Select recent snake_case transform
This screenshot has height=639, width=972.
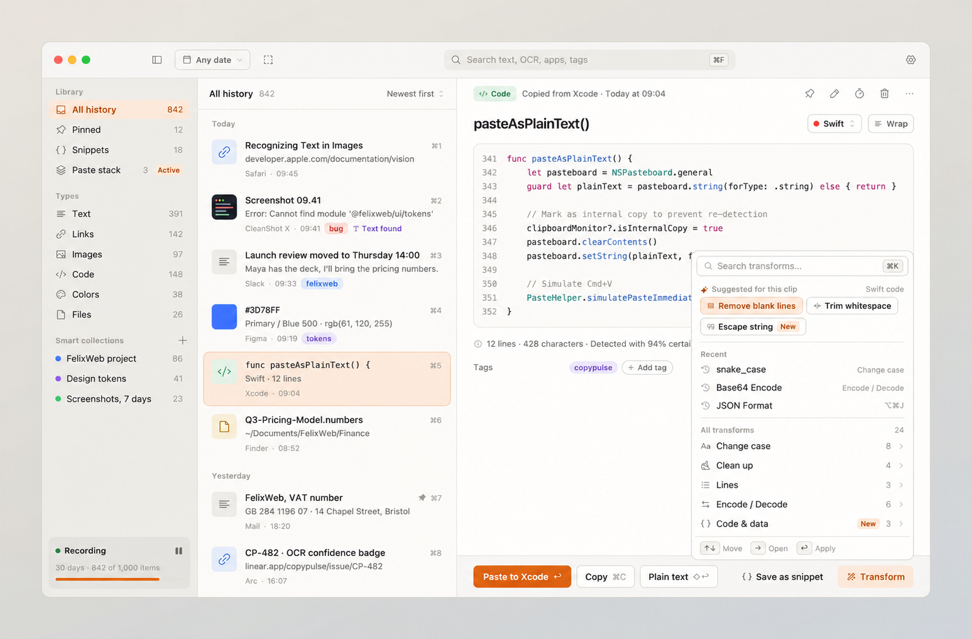[802, 370]
